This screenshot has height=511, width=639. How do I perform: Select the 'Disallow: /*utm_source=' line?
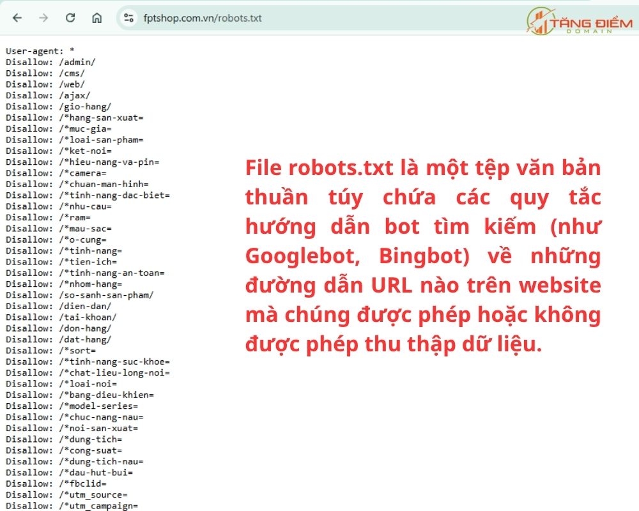pyautogui.click(x=66, y=494)
